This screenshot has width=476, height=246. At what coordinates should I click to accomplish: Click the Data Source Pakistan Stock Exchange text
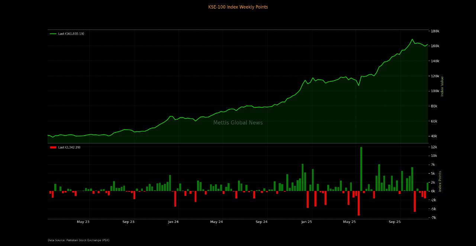[x=78, y=240]
